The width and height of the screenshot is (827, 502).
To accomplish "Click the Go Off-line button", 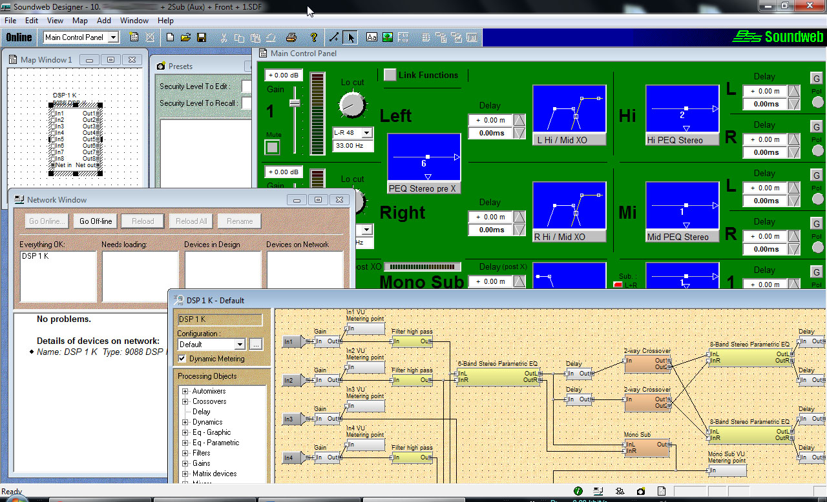I will pos(96,221).
